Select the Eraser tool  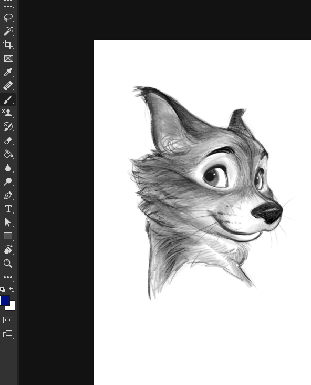tap(8, 140)
